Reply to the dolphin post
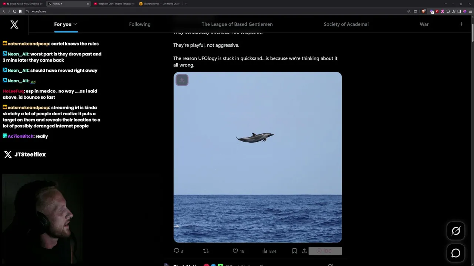474x266 pixels. [178, 251]
